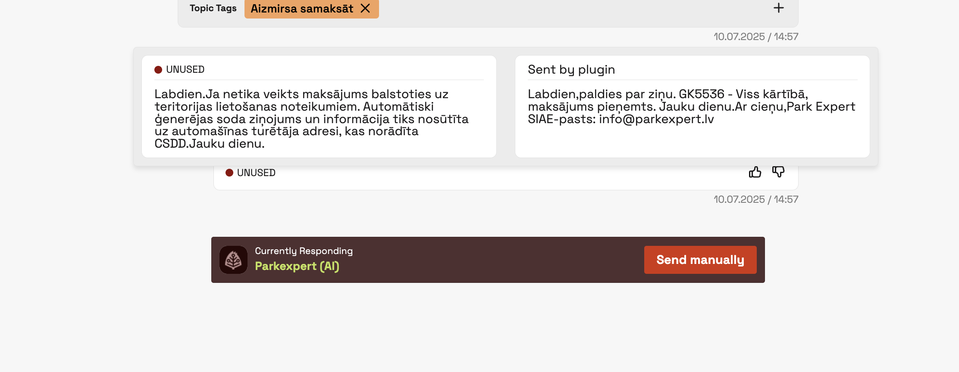Open the Sent by plugin card heading

(x=571, y=70)
